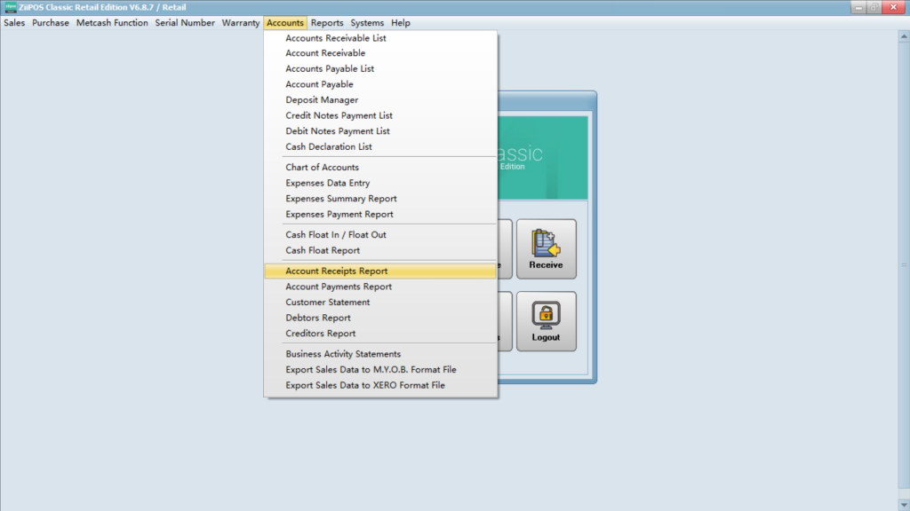Screen dimensions: 910x511
Task: Open Account Payments Report
Action: 380,287
